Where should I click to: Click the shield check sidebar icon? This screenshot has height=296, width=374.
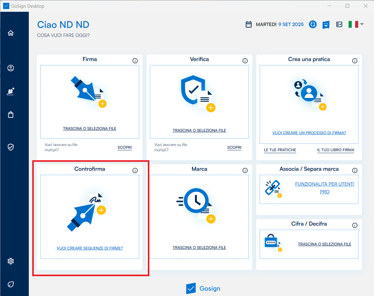pyautogui.click(x=11, y=147)
